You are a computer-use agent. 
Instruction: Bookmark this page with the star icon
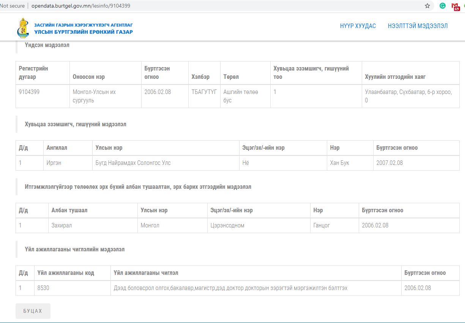(x=427, y=6)
